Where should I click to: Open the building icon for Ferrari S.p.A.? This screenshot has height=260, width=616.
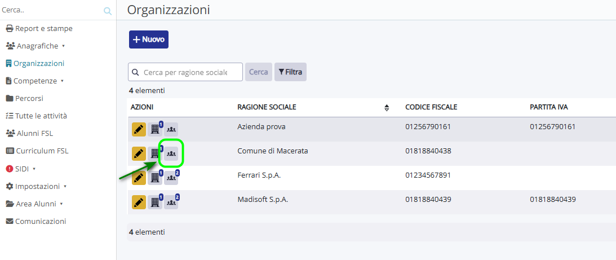click(x=154, y=178)
